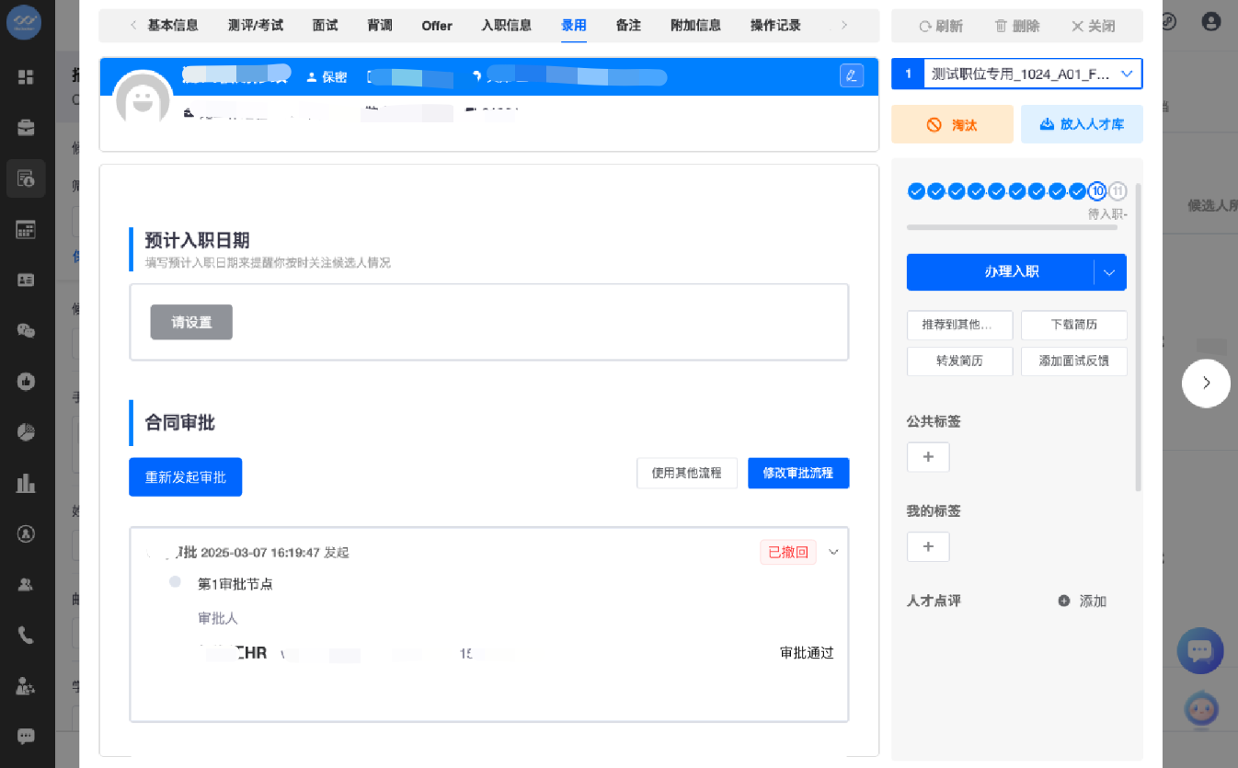Open the ID card icon in sidebar
Screen dimensions: 1238x768
pyautogui.click(x=26, y=280)
